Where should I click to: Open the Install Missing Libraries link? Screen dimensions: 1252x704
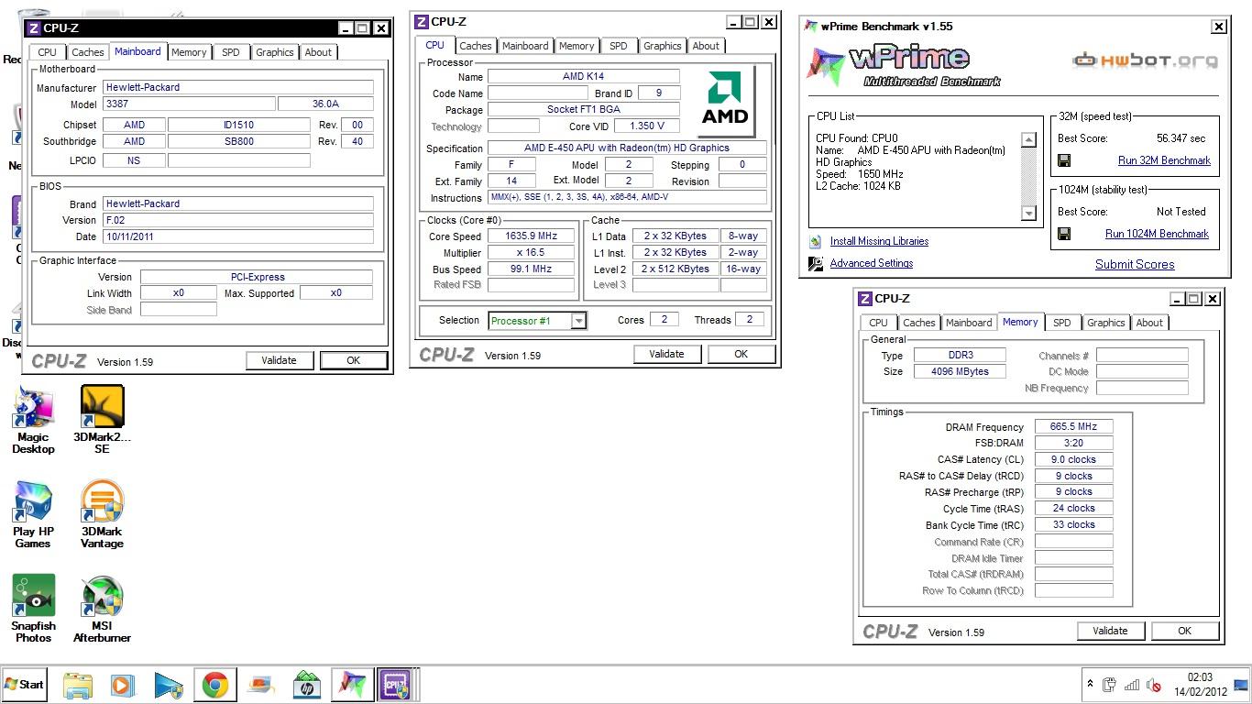tap(879, 241)
